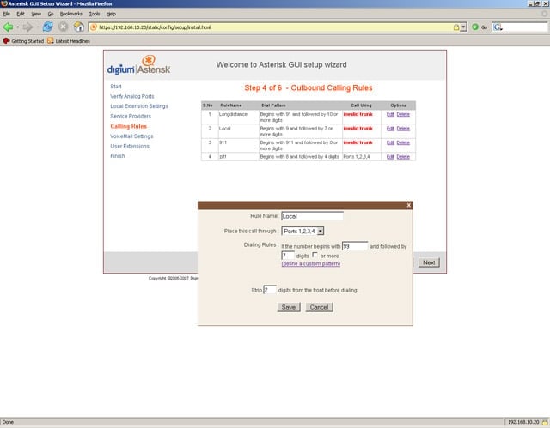
Task: Open the Place this call through dropdown
Action: click(302, 231)
